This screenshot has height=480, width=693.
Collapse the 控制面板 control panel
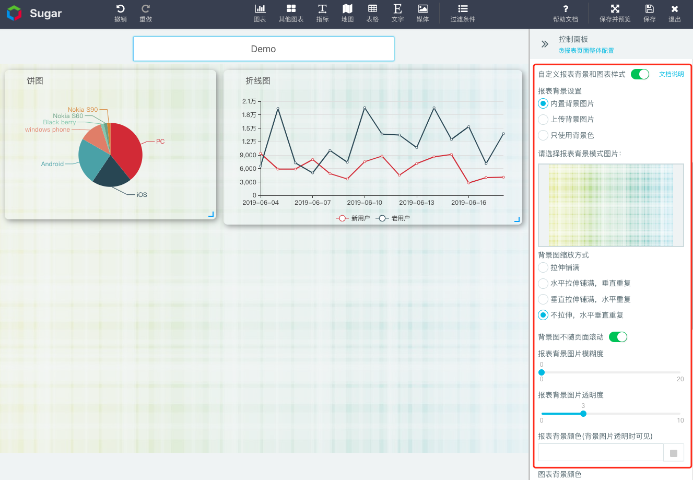pyautogui.click(x=545, y=44)
